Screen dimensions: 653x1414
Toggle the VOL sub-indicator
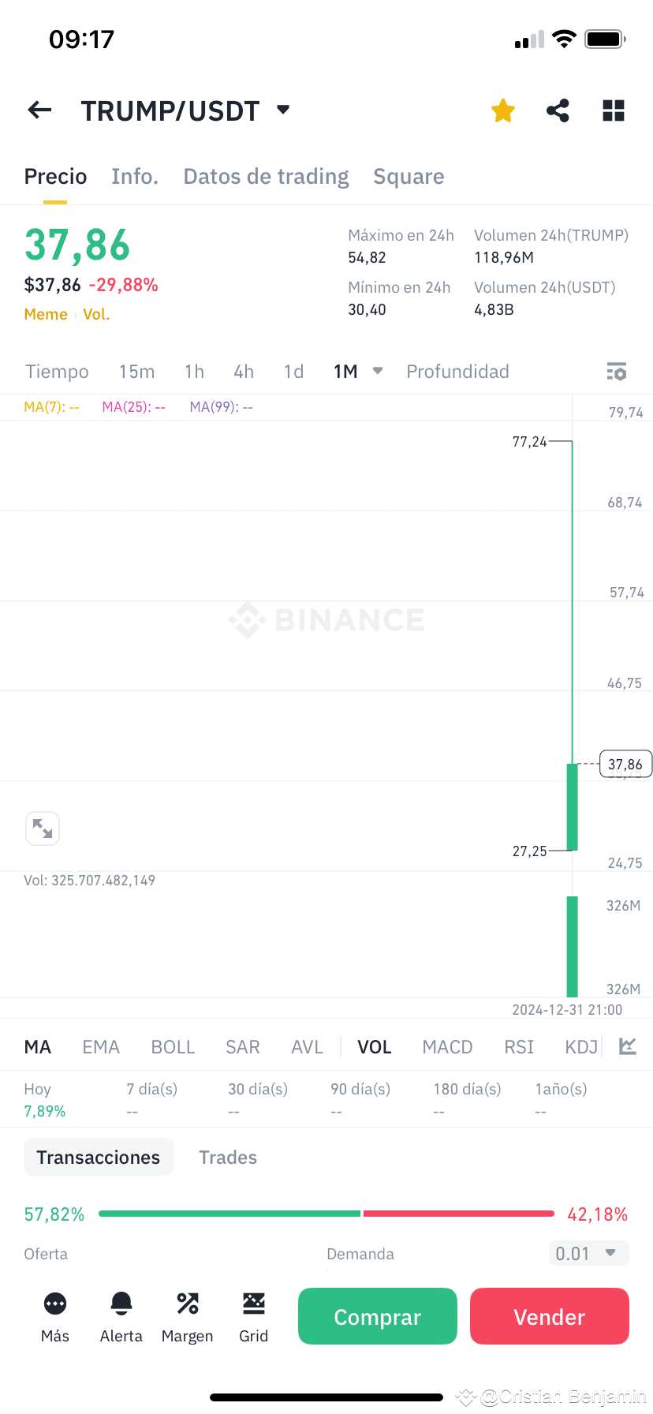click(374, 1047)
